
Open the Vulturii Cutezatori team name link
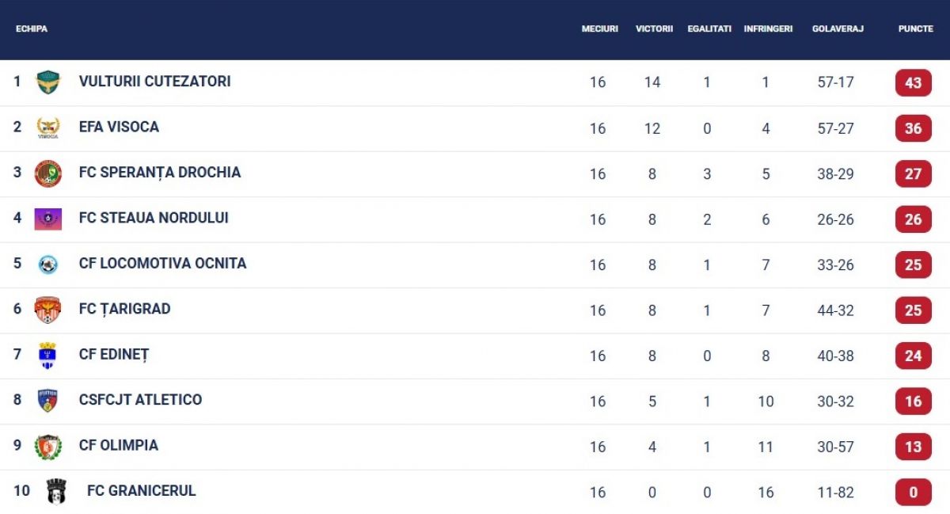click(155, 82)
